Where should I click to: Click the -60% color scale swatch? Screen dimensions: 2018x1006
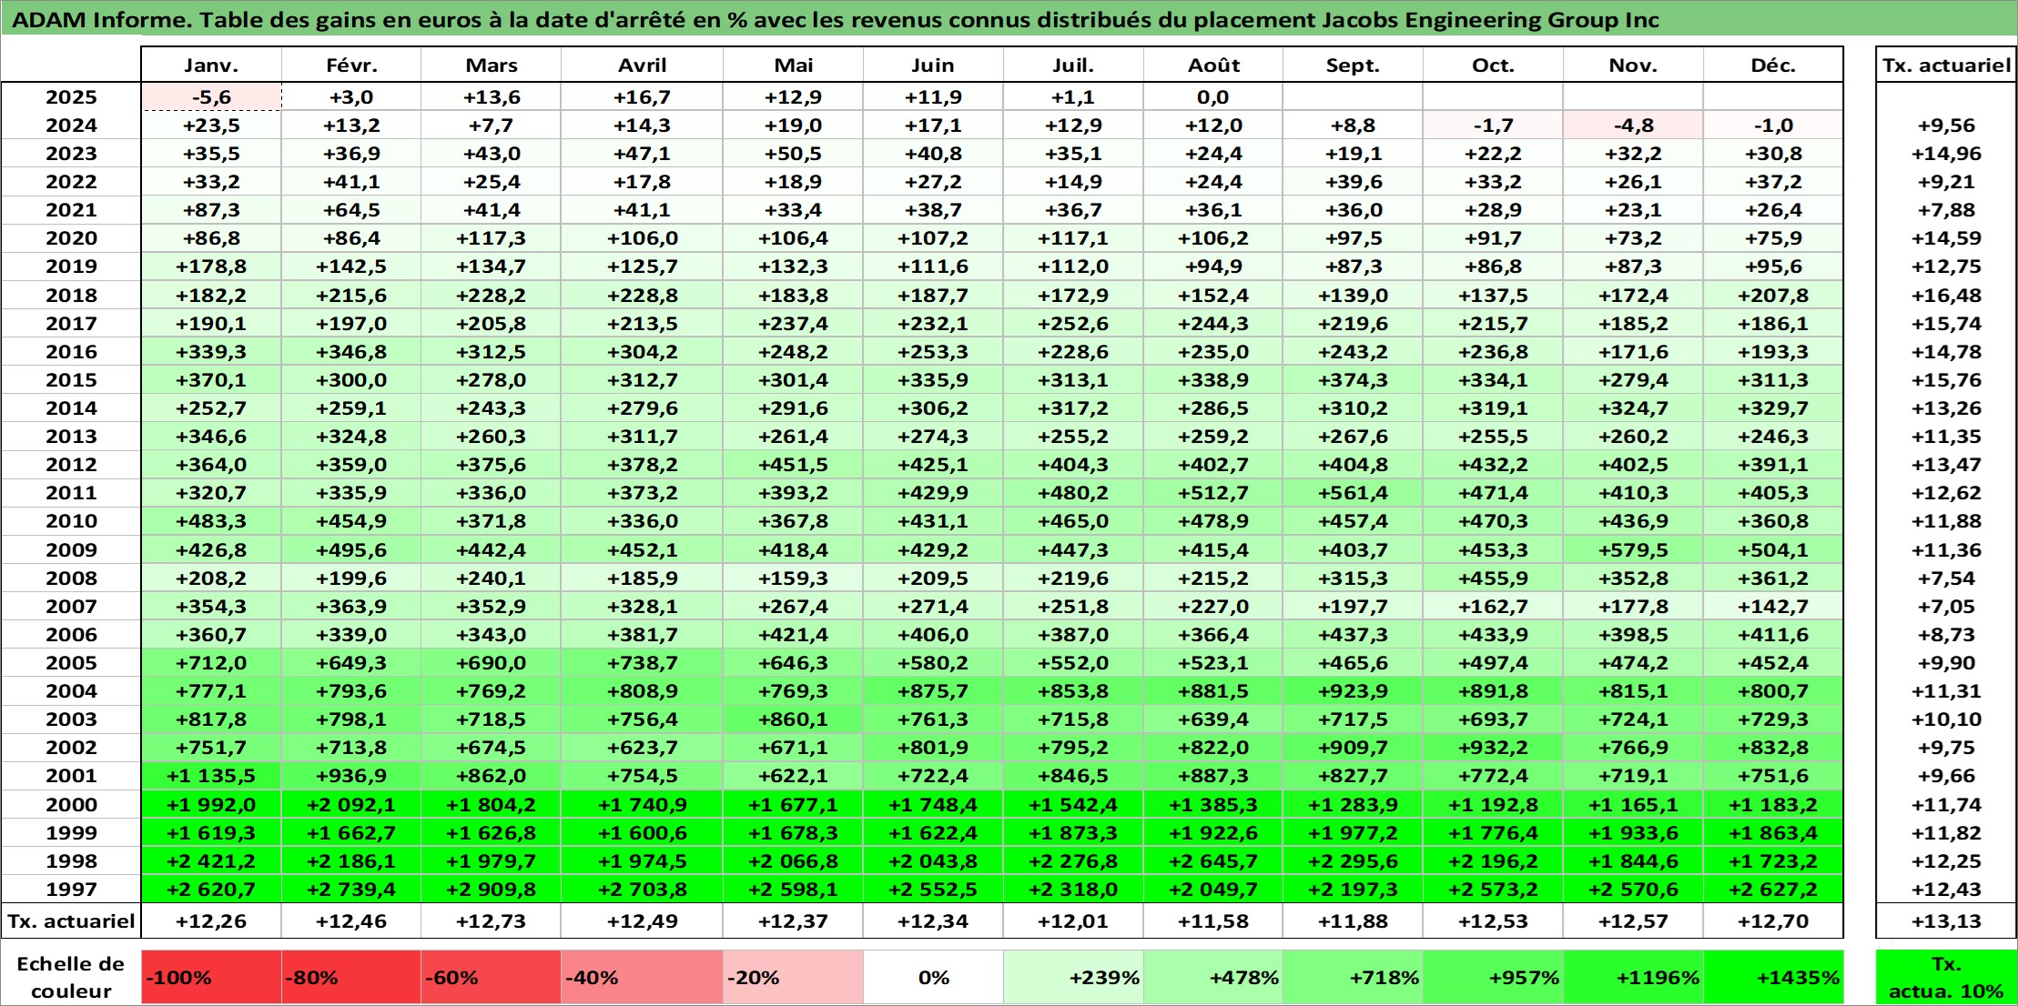pyautogui.click(x=492, y=977)
